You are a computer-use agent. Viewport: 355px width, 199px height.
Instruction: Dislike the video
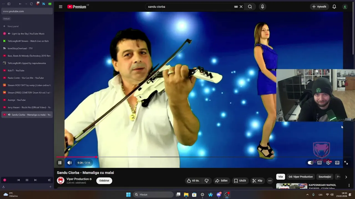click(x=207, y=181)
